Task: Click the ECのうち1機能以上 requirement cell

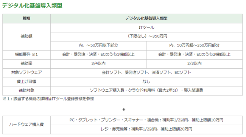Action: click(98, 55)
